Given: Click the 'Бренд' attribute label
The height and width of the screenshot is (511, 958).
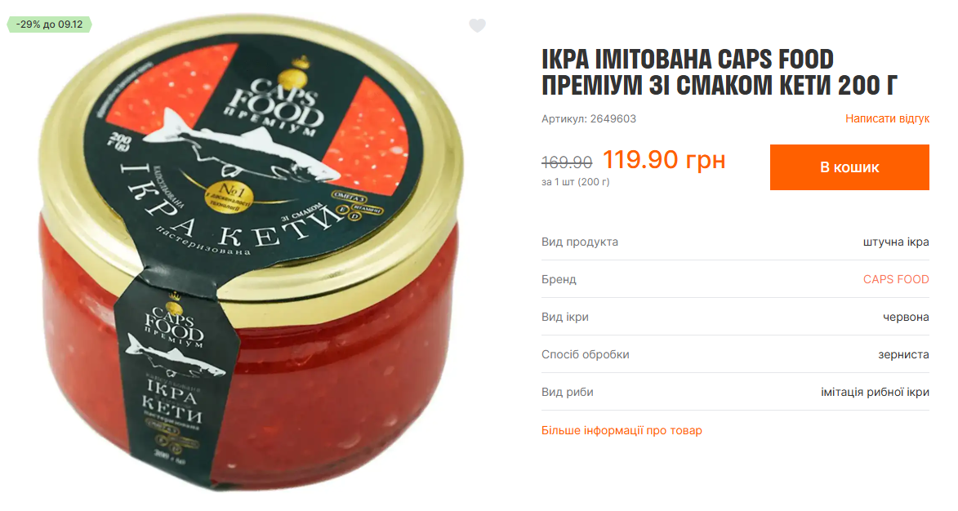Looking at the screenshot, I should click(559, 279).
